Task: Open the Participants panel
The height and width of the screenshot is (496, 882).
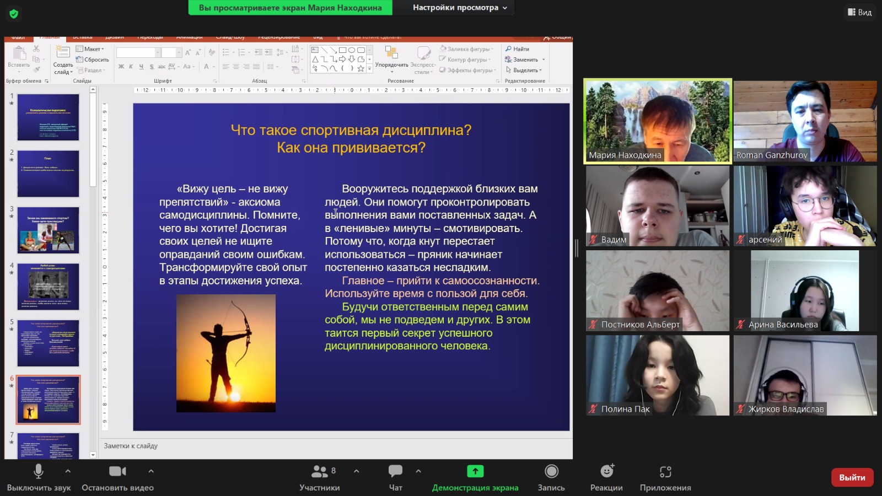Action: click(320, 477)
